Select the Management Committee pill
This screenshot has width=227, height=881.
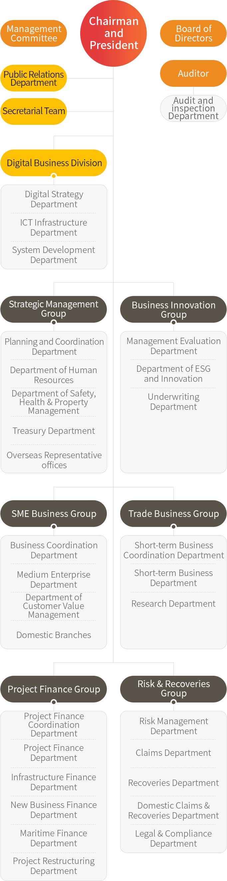pos(34,33)
